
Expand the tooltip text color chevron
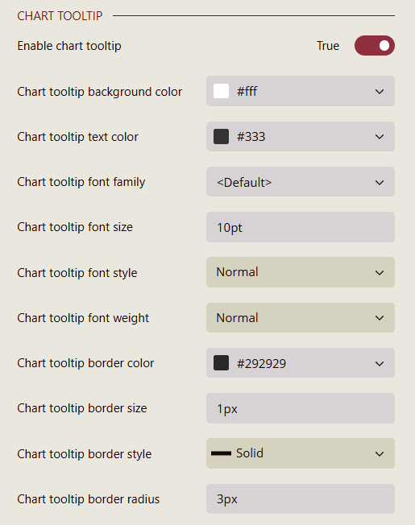(380, 137)
